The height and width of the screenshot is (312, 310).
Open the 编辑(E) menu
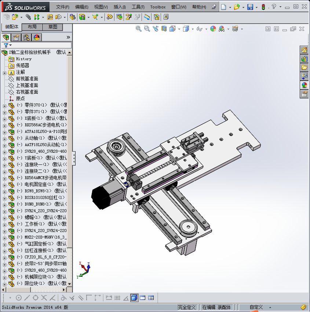coord(81,7)
